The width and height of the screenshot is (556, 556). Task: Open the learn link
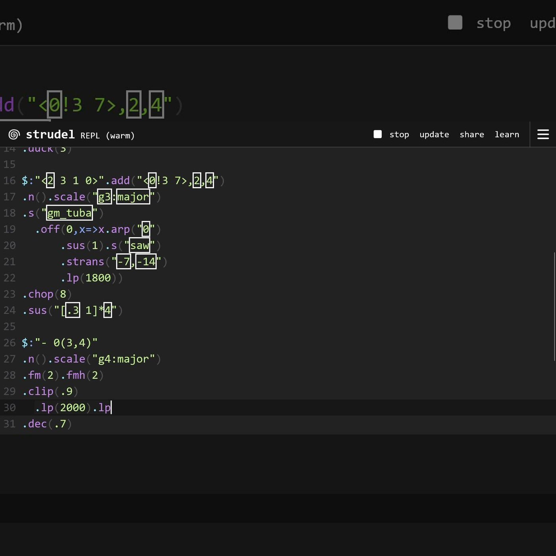(x=507, y=135)
